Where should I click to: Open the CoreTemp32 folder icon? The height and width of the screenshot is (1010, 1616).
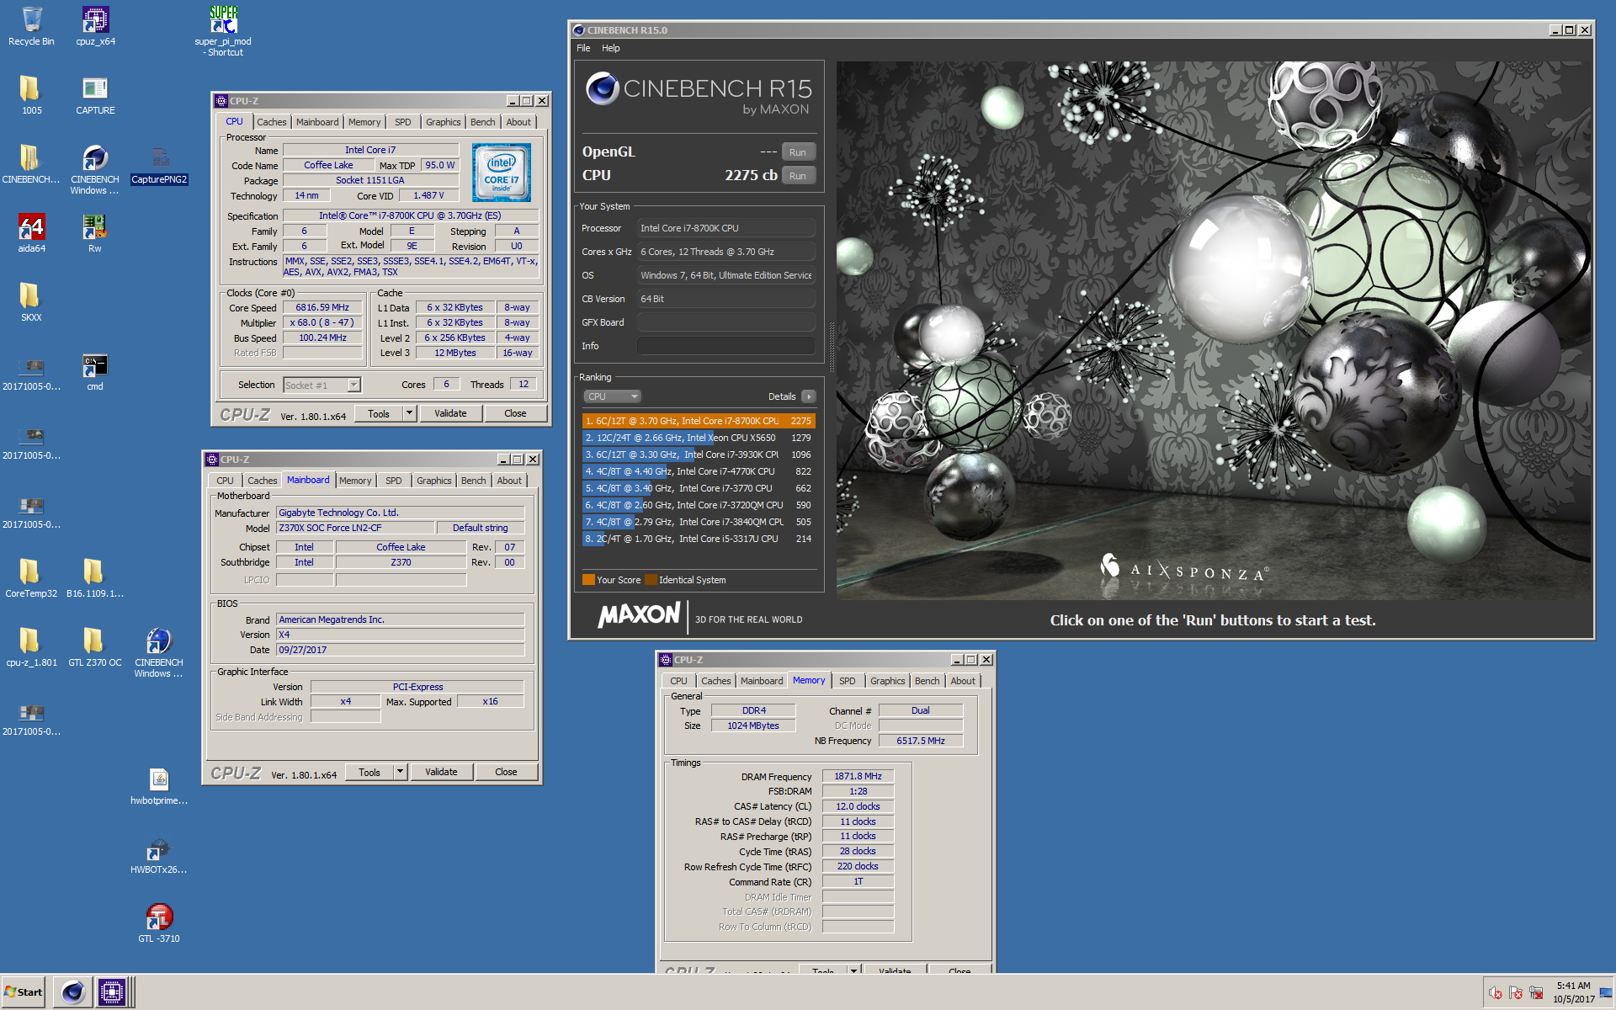[x=31, y=577]
